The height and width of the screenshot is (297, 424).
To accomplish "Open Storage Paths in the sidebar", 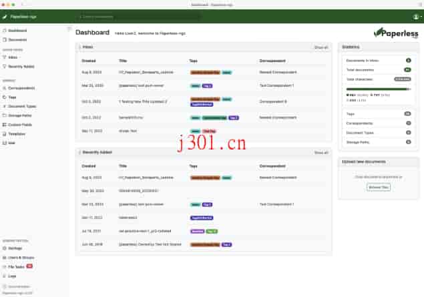I will tap(21, 115).
